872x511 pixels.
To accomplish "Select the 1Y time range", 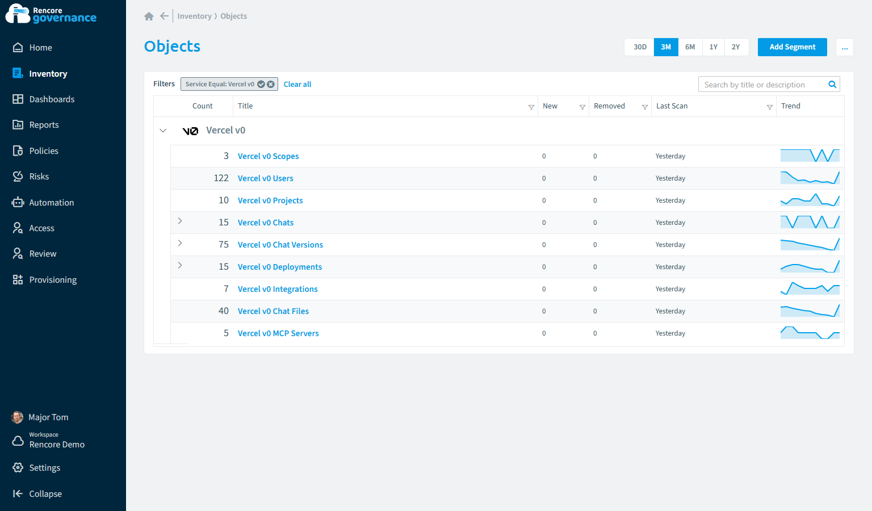I will pyautogui.click(x=714, y=47).
